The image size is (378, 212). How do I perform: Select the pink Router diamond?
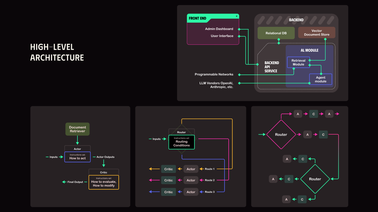[281, 135]
